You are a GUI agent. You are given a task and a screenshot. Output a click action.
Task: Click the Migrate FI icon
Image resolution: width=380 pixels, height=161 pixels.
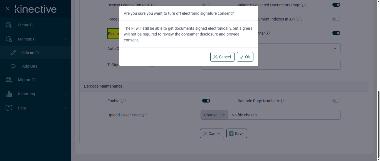(9, 80)
